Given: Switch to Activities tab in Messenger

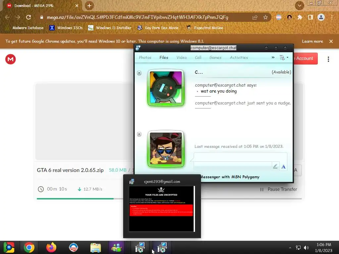Looking at the screenshot, I should tap(239, 58).
